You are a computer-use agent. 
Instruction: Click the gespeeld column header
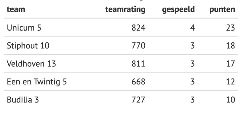point(178,10)
